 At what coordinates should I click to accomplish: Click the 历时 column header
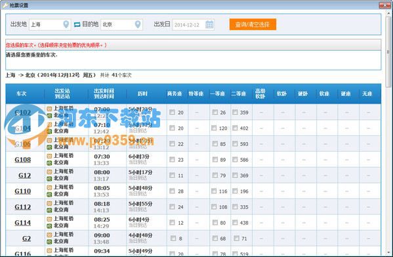142,93
